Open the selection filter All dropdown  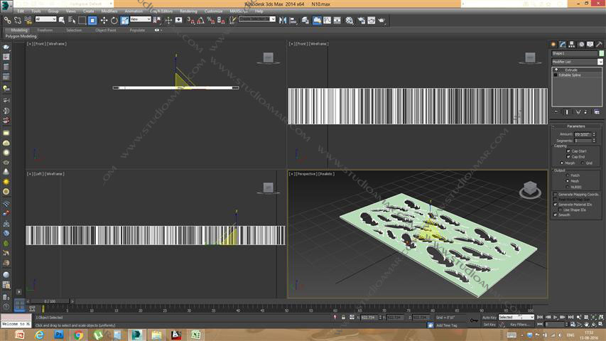click(45, 20)
